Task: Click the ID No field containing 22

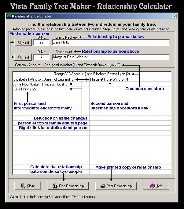Action: pos(41,42)
